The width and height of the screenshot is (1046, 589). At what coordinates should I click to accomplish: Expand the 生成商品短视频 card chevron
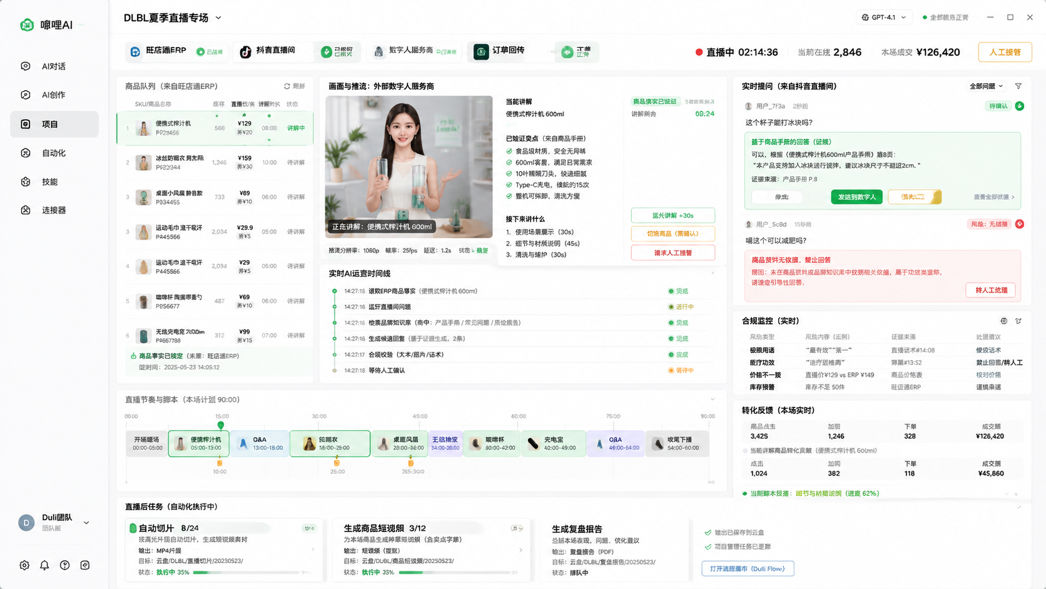pyautogui.click(x=520, y=550)
